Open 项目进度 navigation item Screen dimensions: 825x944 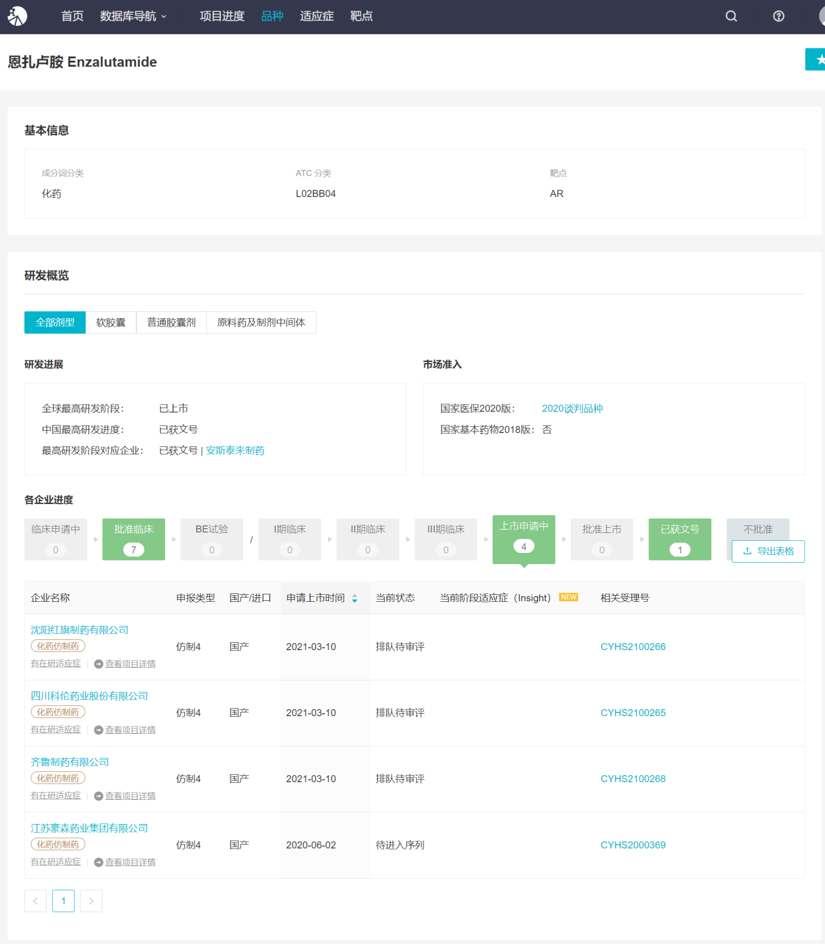(x=222, y=16)
